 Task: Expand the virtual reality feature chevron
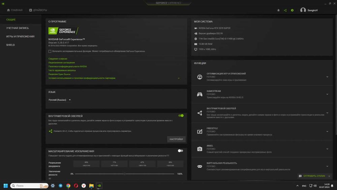click(327, 166)
